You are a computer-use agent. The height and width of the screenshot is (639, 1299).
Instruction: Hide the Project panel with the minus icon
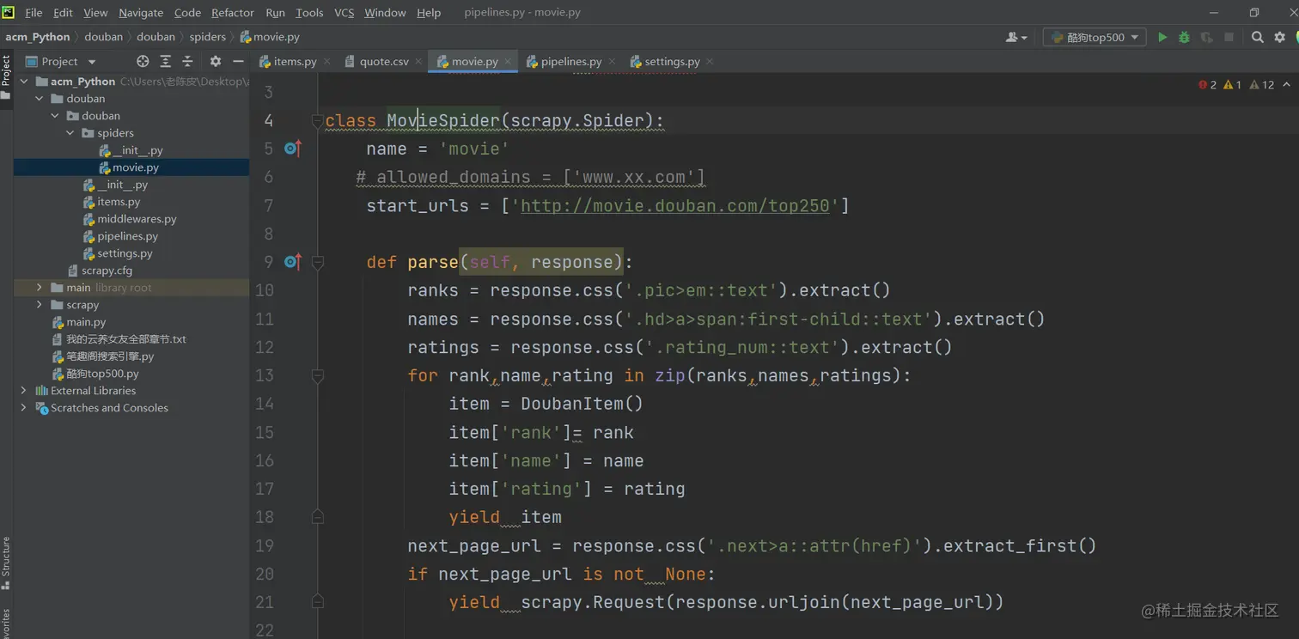pos(238,61)
